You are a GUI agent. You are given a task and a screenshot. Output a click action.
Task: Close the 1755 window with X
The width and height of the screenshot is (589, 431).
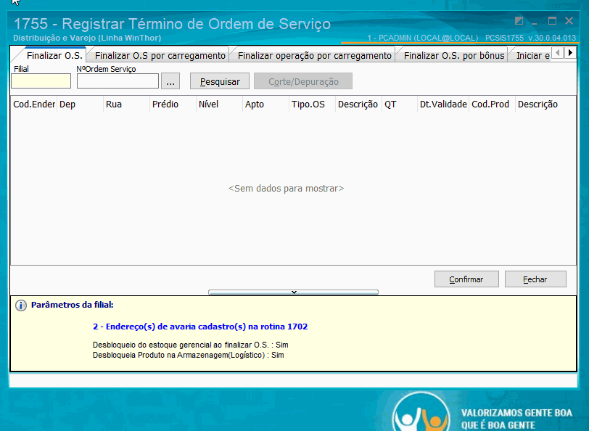coord(569,21)
